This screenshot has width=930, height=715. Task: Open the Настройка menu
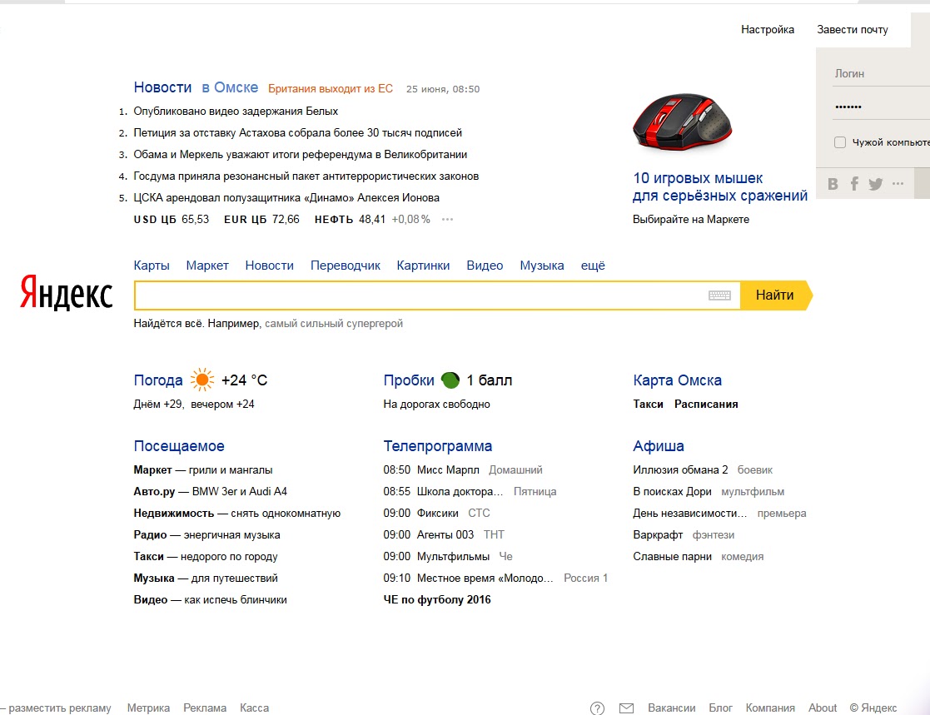tap(768, 30)
